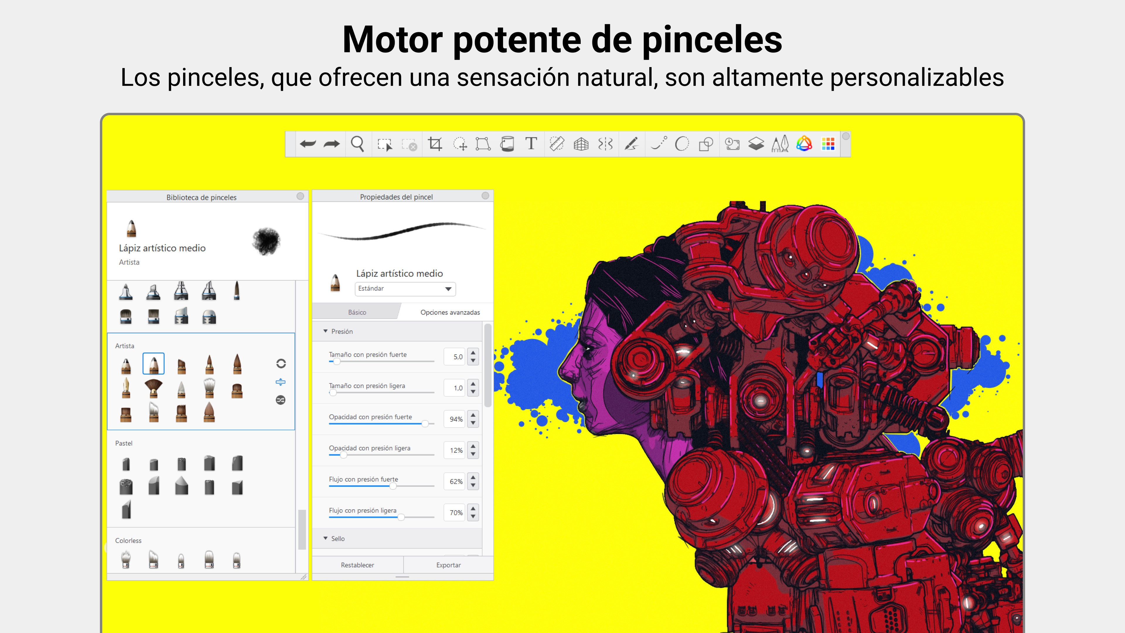Open the Layers panel icon
Viewport: 1125px width, 633px height.
tap(756, 144)
